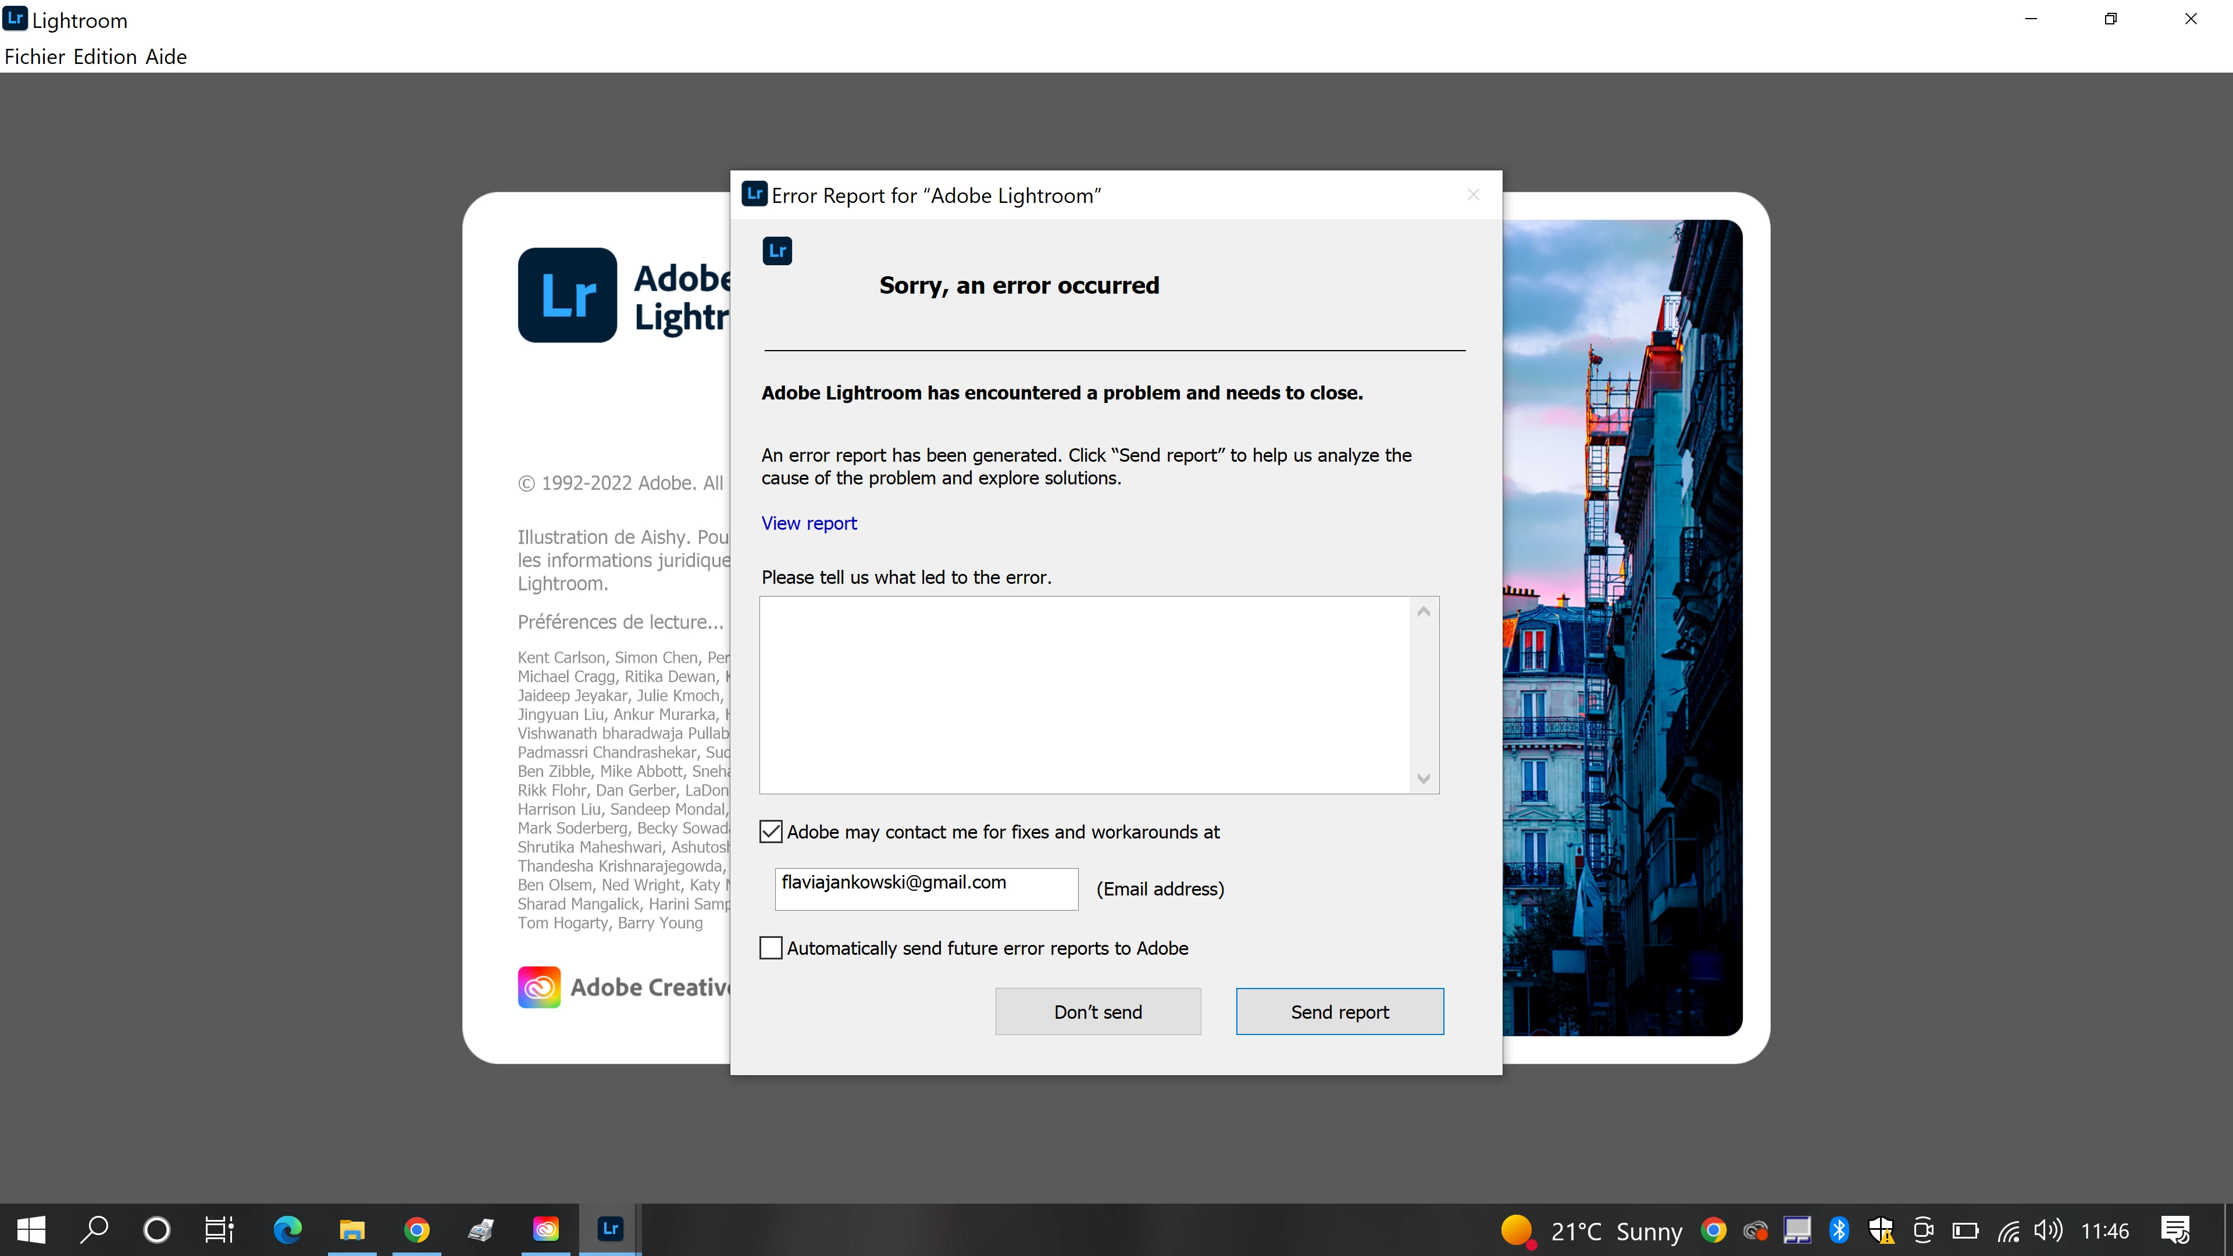
Task: Open Task View from the taskbar
Action: click(x=219, y=1230)
